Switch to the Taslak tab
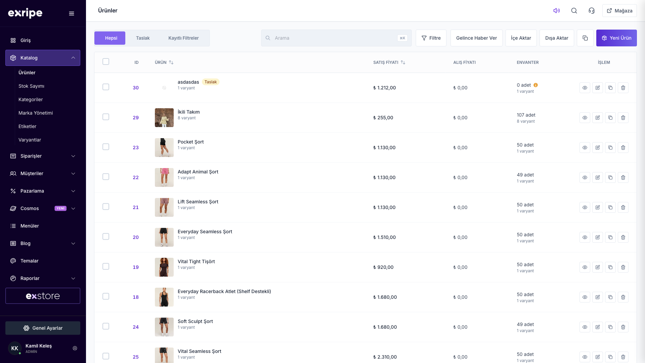Viewport: 645px width, 363px height. tap(143, 38)
